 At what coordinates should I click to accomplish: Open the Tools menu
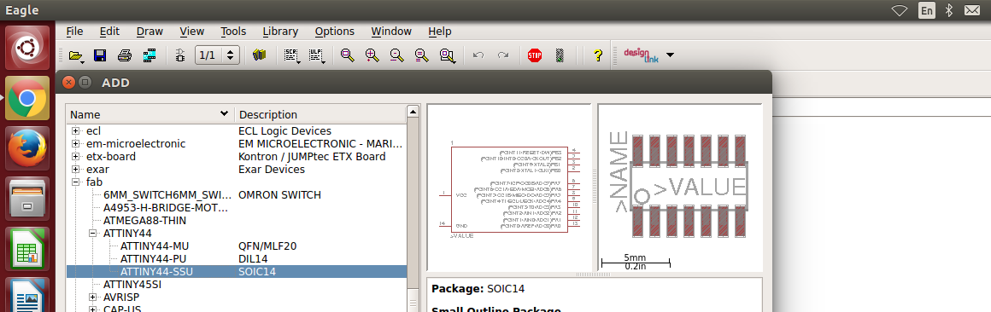click(x=233, y=31)
